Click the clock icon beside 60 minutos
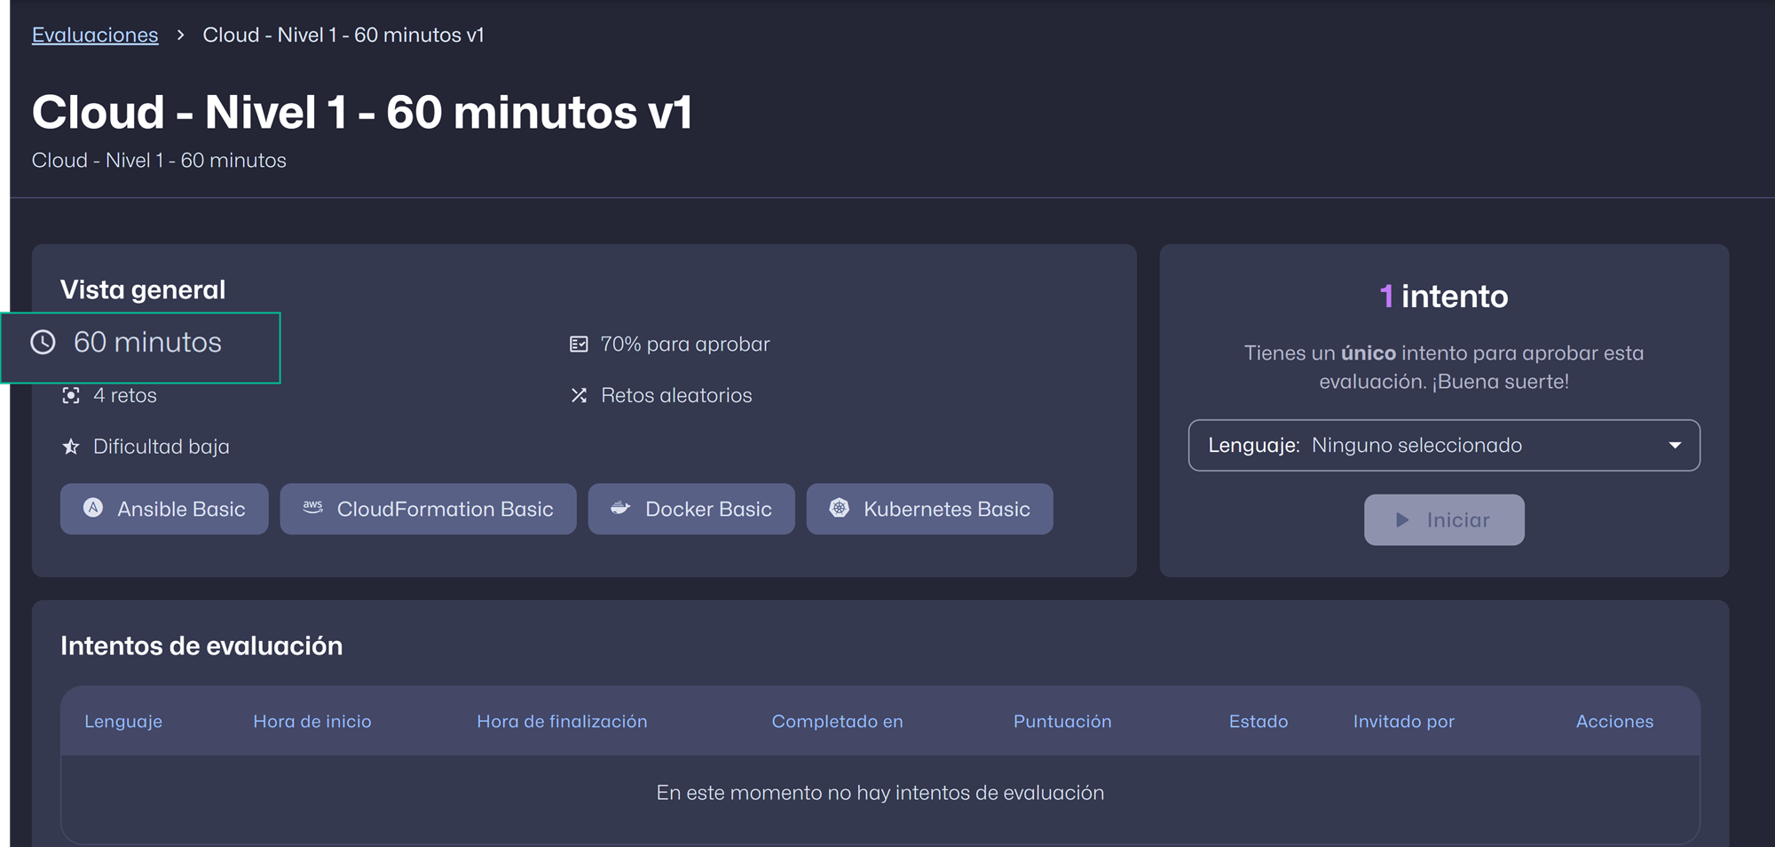Screen dimensions: 1775x847 pos(43,342)
